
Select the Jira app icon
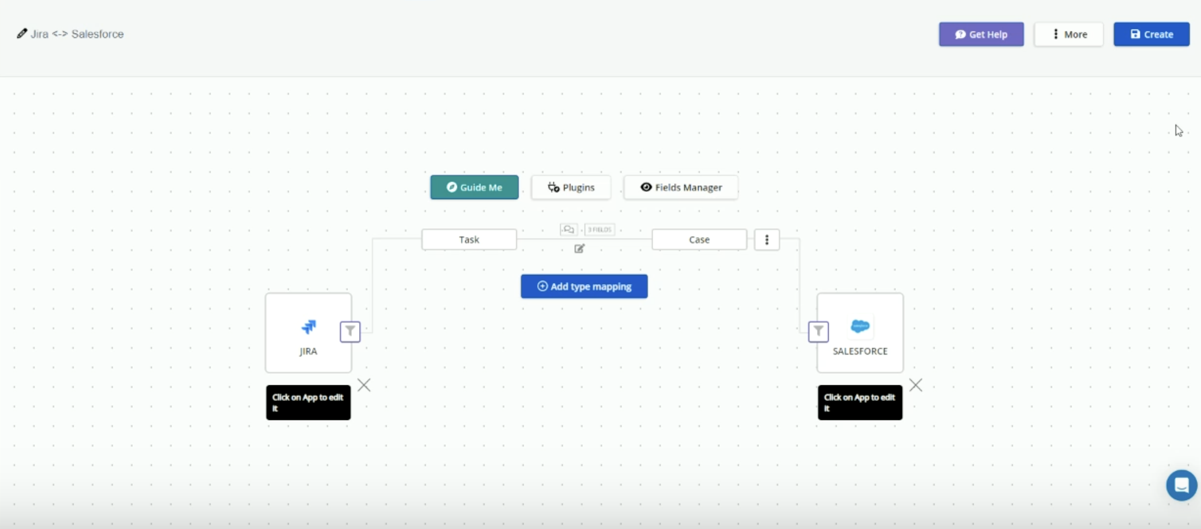coord(308,327)
